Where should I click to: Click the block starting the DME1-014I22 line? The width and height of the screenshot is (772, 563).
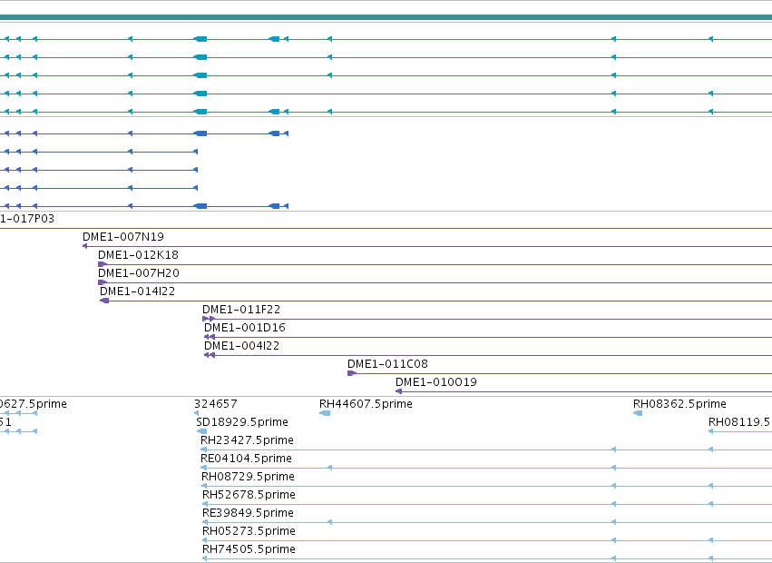click(x=104, y=301)
